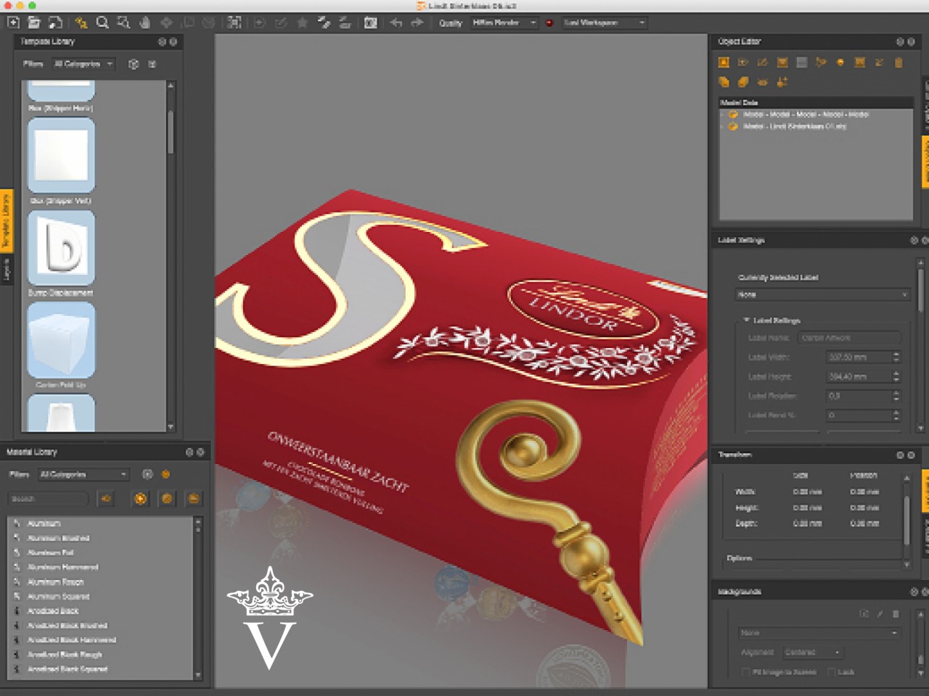Click the Label Height stepper
This screenshot has height=696, width=929.
coord(896,377)
